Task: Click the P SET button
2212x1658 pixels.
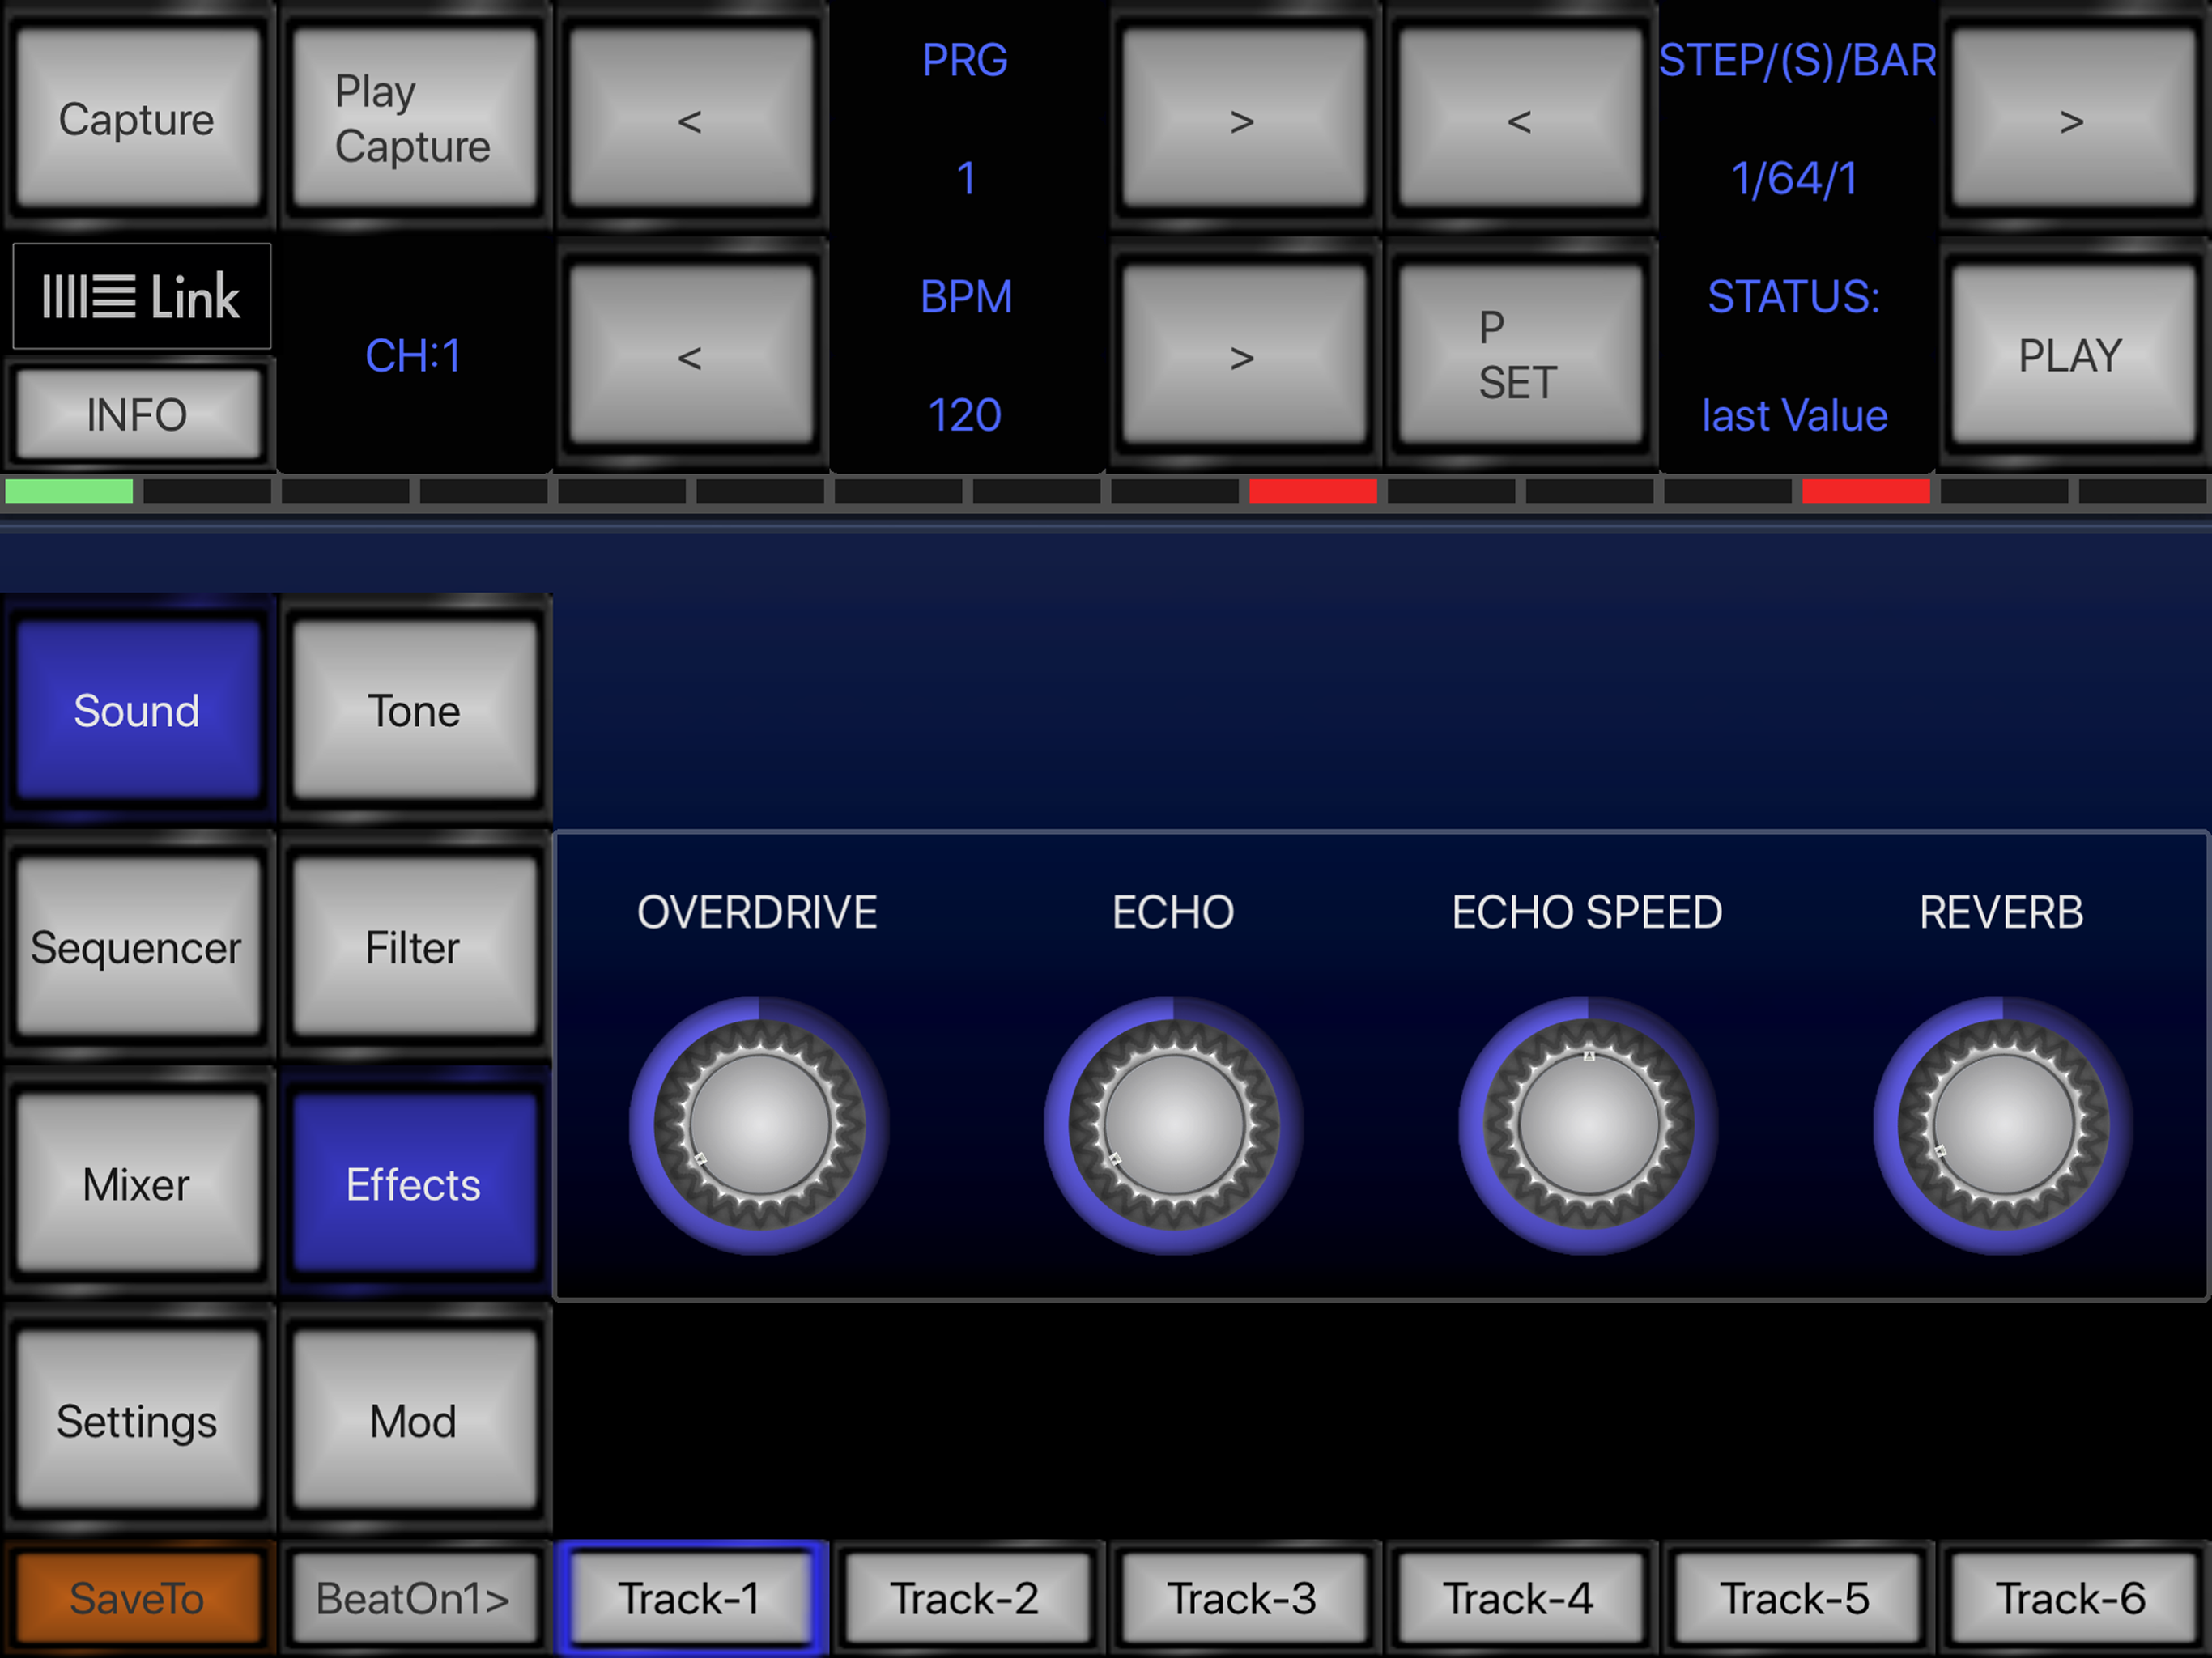Action: [1519, 356]
